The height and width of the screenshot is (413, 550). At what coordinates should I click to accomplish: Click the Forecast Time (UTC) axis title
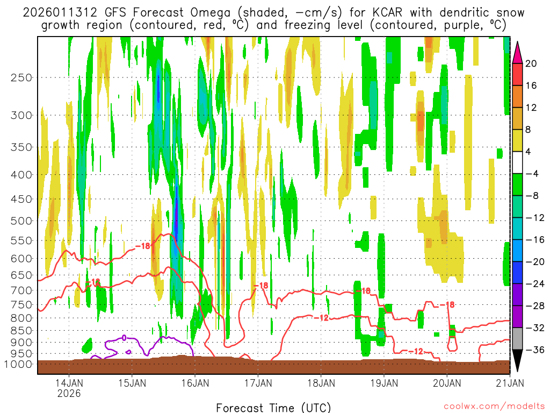pyautogui.click(x=273, y=408)
